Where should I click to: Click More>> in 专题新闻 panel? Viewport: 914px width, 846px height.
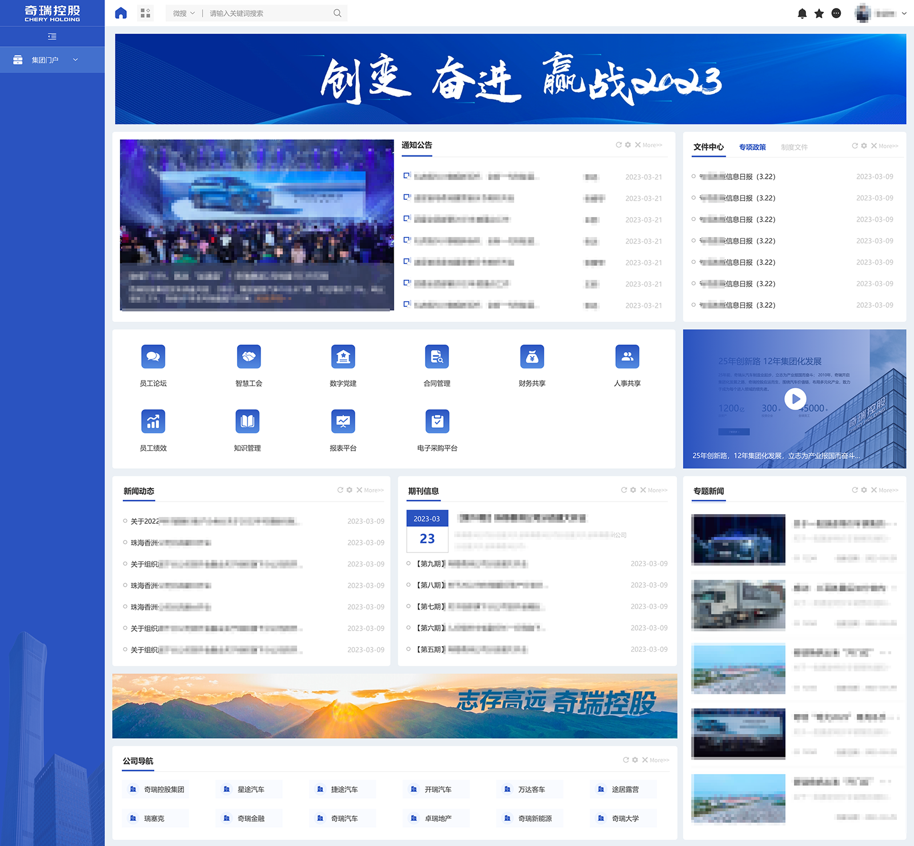(x=888, y=490)
